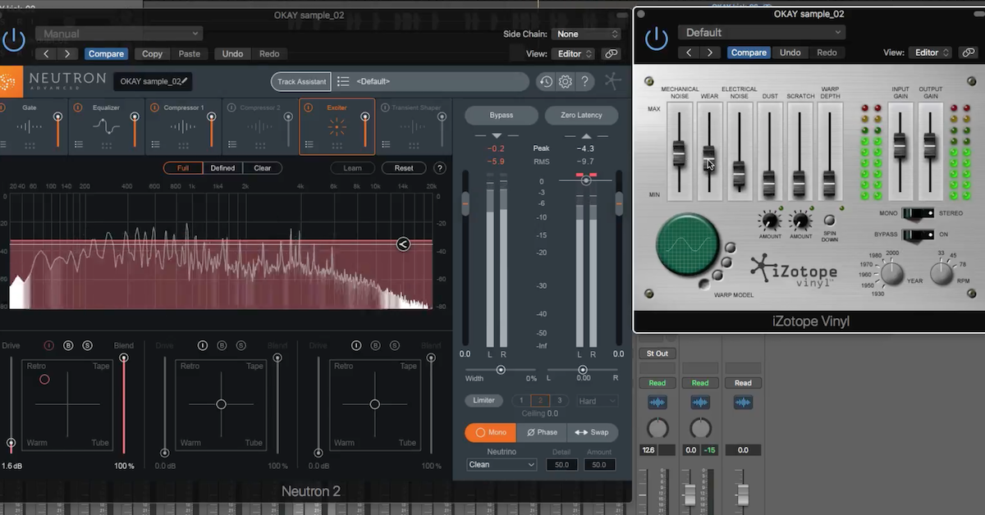985x515 pixels.
Task: Click the Track Assistant button
Action: tap(300, 81)
